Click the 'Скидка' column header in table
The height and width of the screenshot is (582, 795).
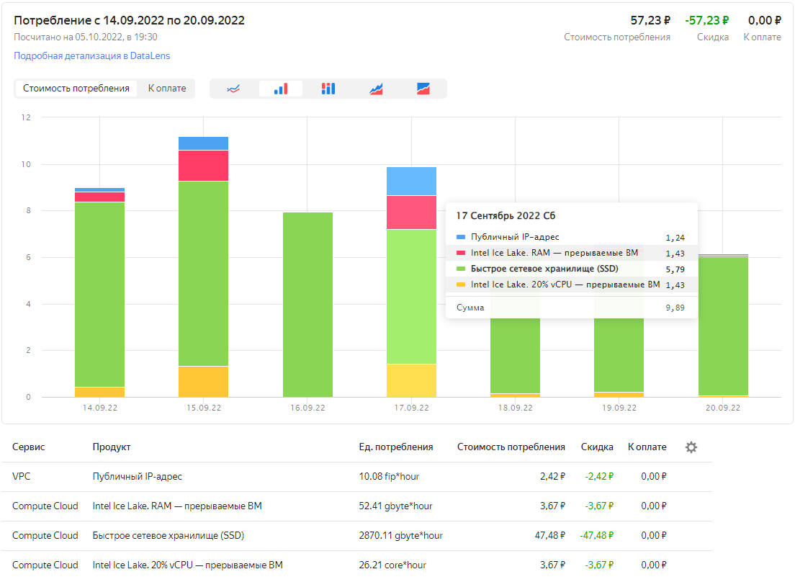coord(597,447)
